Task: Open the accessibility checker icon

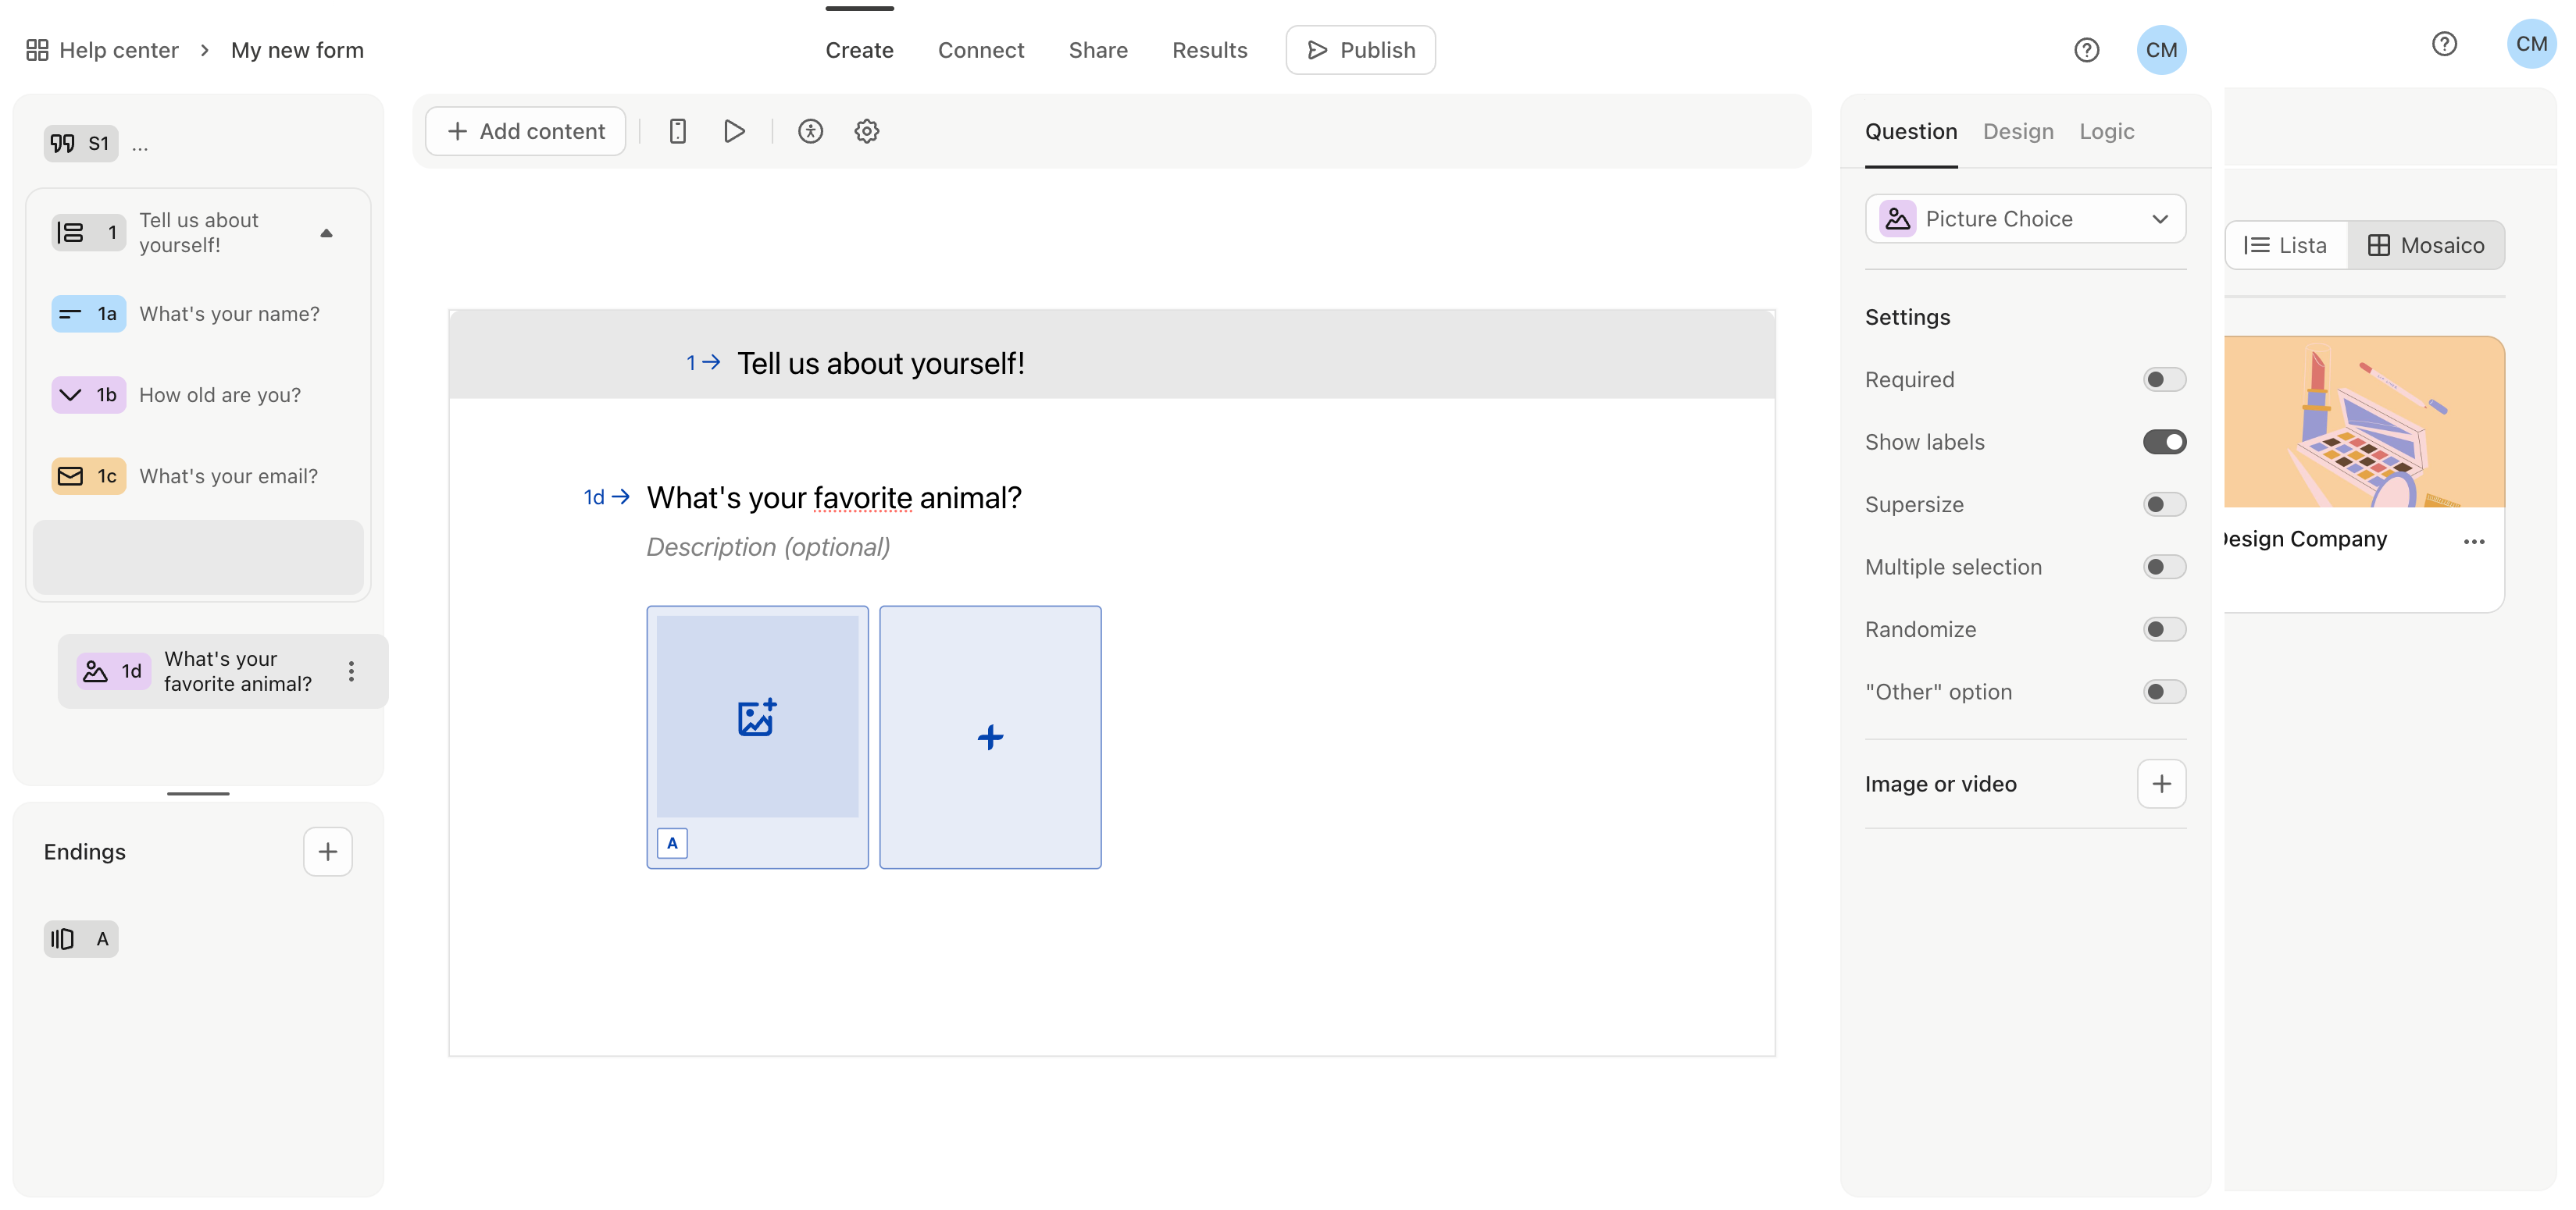Action: (x=811, y=131)
